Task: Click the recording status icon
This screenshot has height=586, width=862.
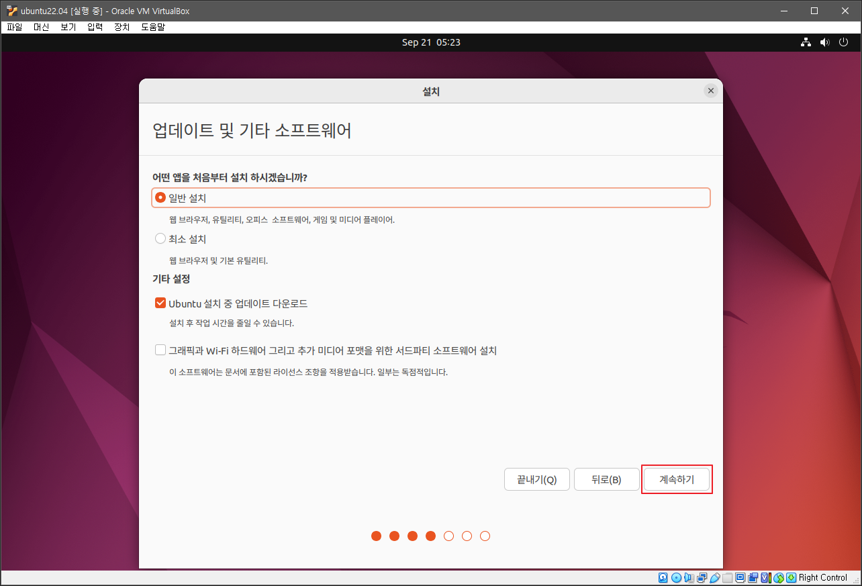Action: tap(753, 577)
